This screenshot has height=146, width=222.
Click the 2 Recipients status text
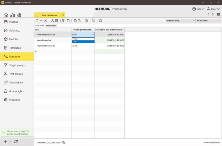(49, 143)
